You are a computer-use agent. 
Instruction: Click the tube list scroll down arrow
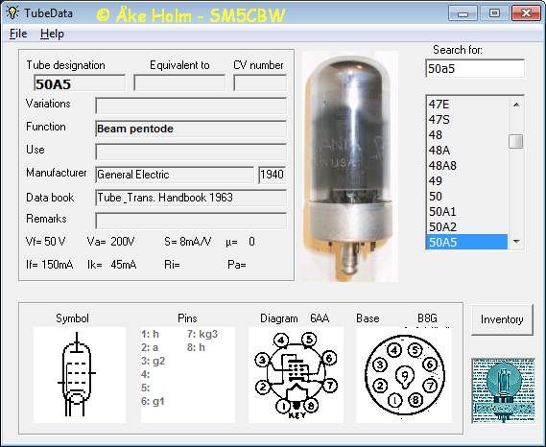[x=516, y=242]
